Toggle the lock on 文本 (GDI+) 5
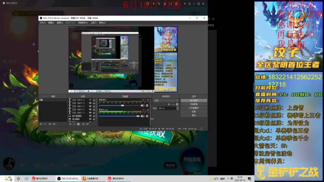 tap(94, 103)
